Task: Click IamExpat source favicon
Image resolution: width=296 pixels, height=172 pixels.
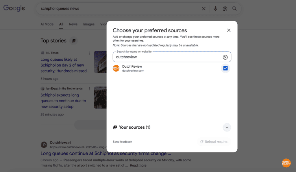Action: click(x=42, y=88)
